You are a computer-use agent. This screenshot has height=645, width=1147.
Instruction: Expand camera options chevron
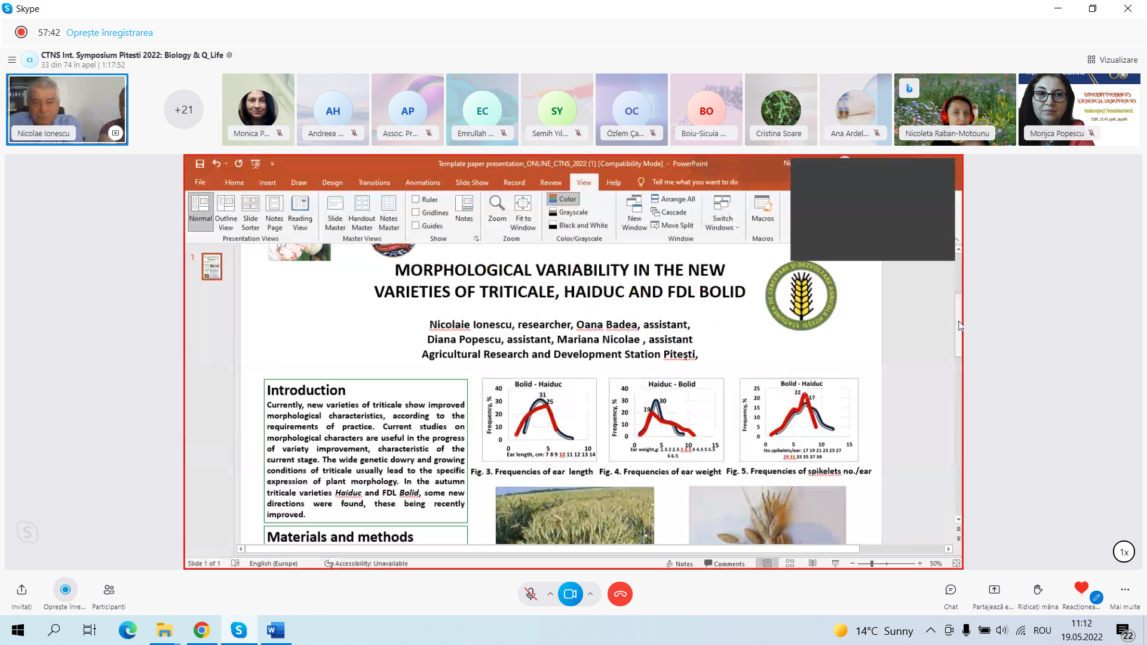point(590,594)
